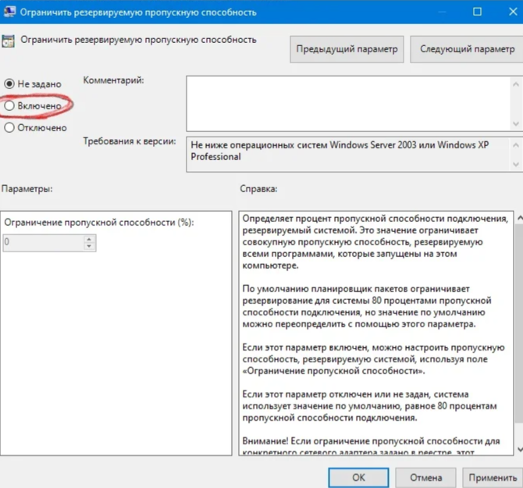Click inside the "Комментарий" text area
The width and height of the screenshot is (523, 488).
pos(347,102)
